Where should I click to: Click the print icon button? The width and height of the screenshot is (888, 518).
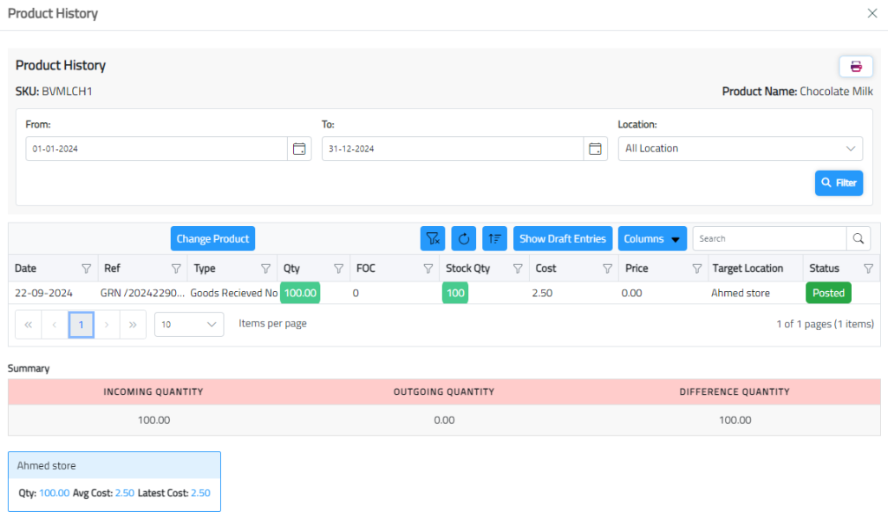(855, 67)
